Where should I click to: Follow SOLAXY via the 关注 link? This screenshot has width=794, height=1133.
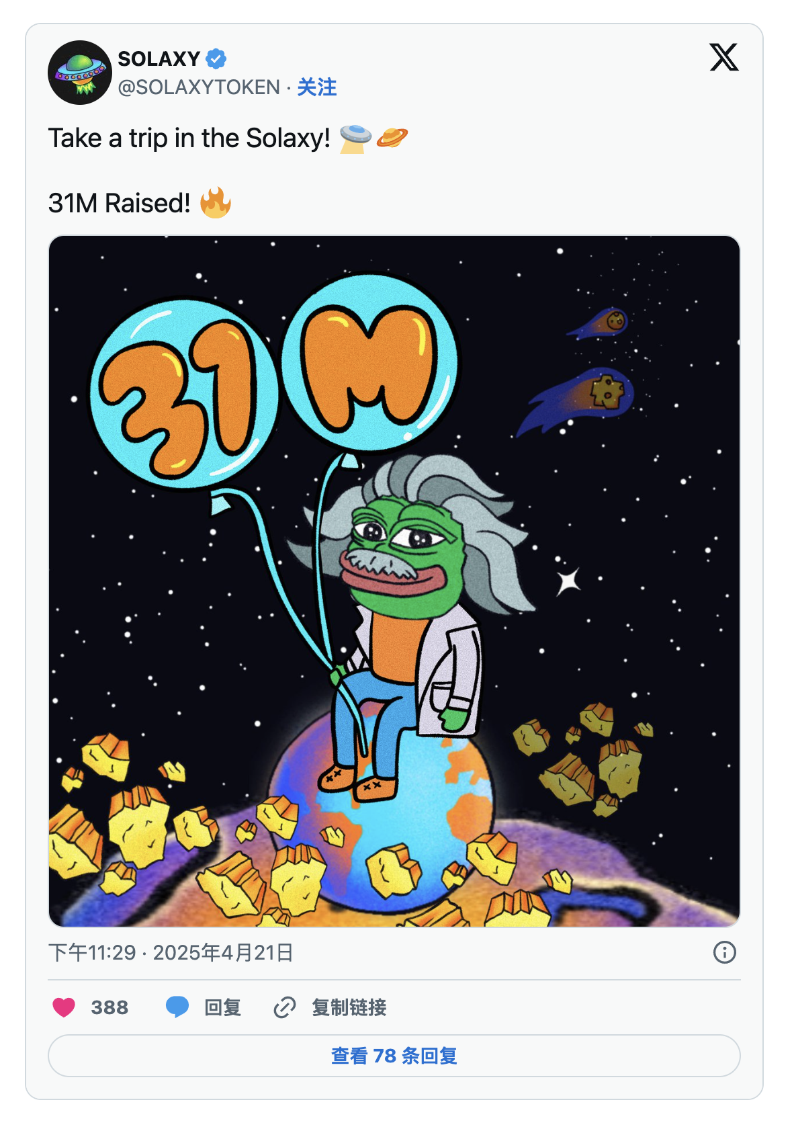tap(317, 87)
